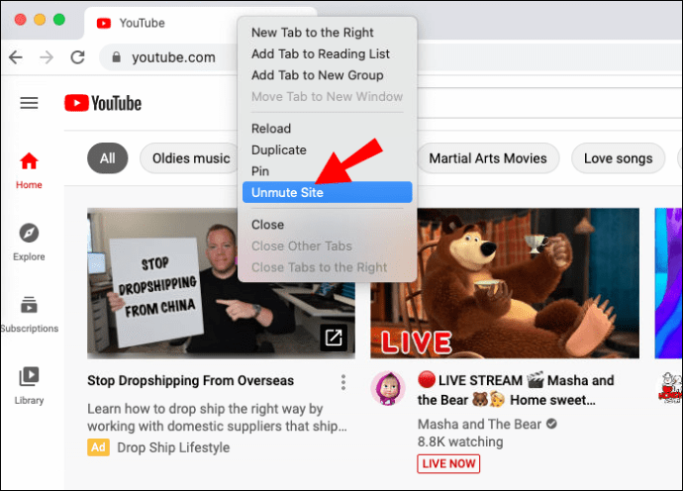Choose Unmute Site from the context menu

pyautogui.click(x=327, y=192)
